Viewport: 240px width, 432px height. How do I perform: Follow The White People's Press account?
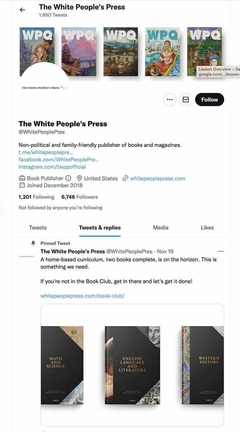pyautogui.click(x=209, y=100)
